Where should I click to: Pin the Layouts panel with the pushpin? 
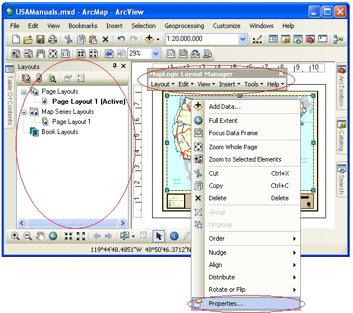[x=115, y=66]
